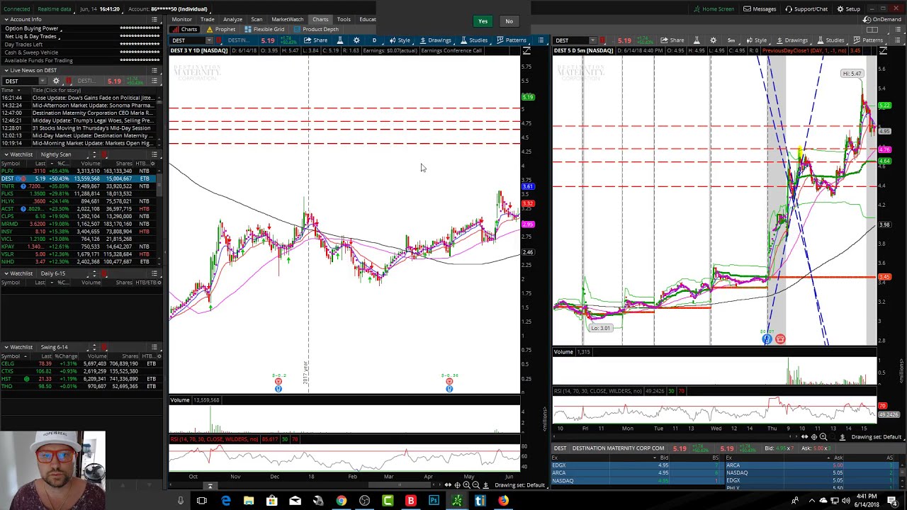Switch to the MarketWatch tab
The width and height of the screenshot is (907, 510).
pyautogui.click(x=287, y=19)
